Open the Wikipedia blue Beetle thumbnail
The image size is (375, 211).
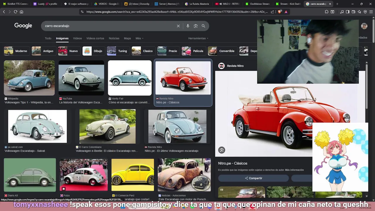pos(29,78)
